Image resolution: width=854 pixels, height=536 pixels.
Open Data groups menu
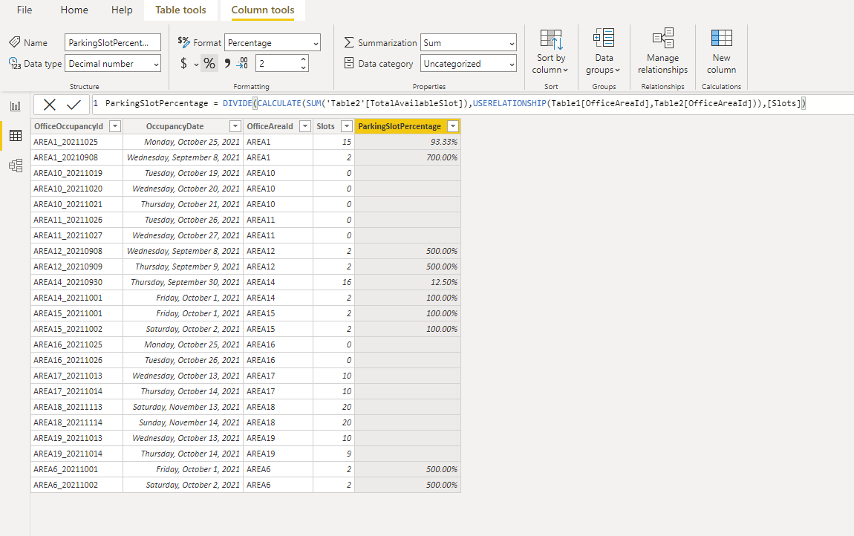point(604,53)
